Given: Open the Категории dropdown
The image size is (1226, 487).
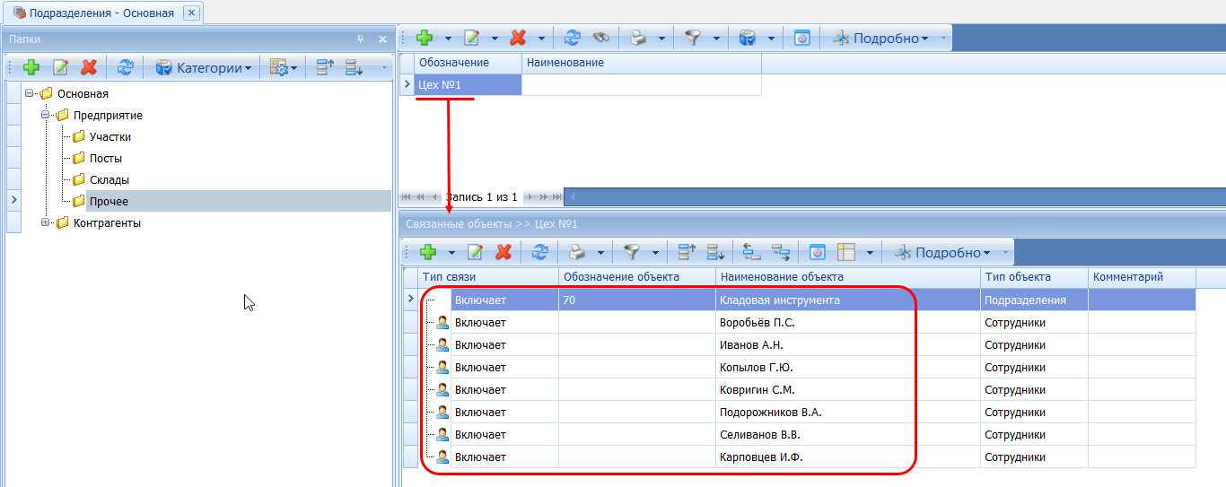Looking at the screenshot, I should click(x=205, y=67).
